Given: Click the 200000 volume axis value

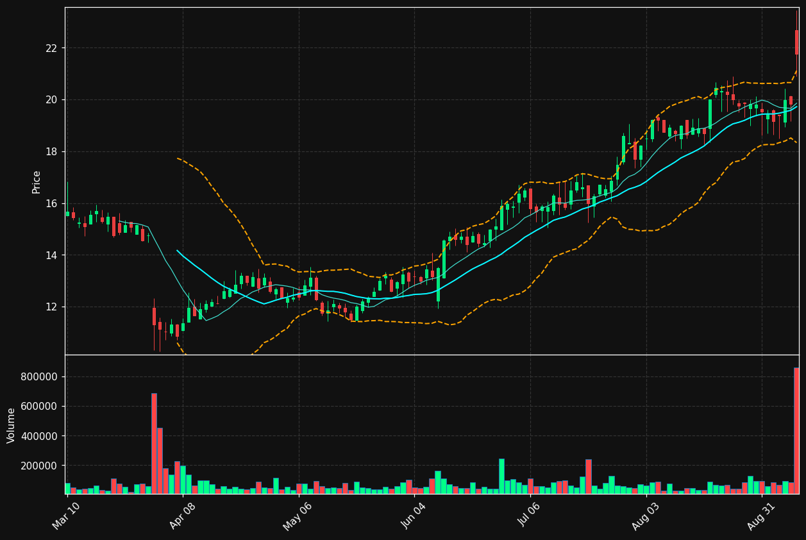Looking at the screenshot, I should pyautogui.click(x=39, y=466).
